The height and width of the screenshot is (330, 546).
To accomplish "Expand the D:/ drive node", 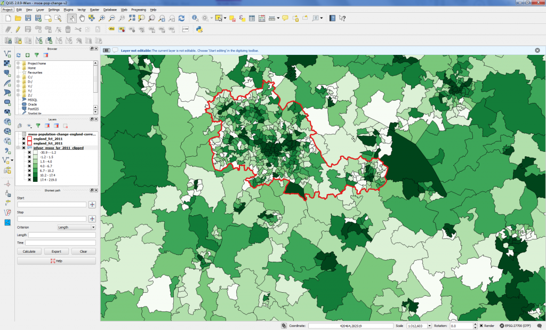I will coord(18,82).
